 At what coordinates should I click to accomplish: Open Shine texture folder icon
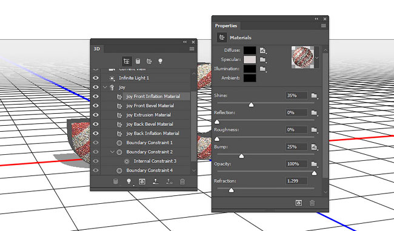click(315, 96)
